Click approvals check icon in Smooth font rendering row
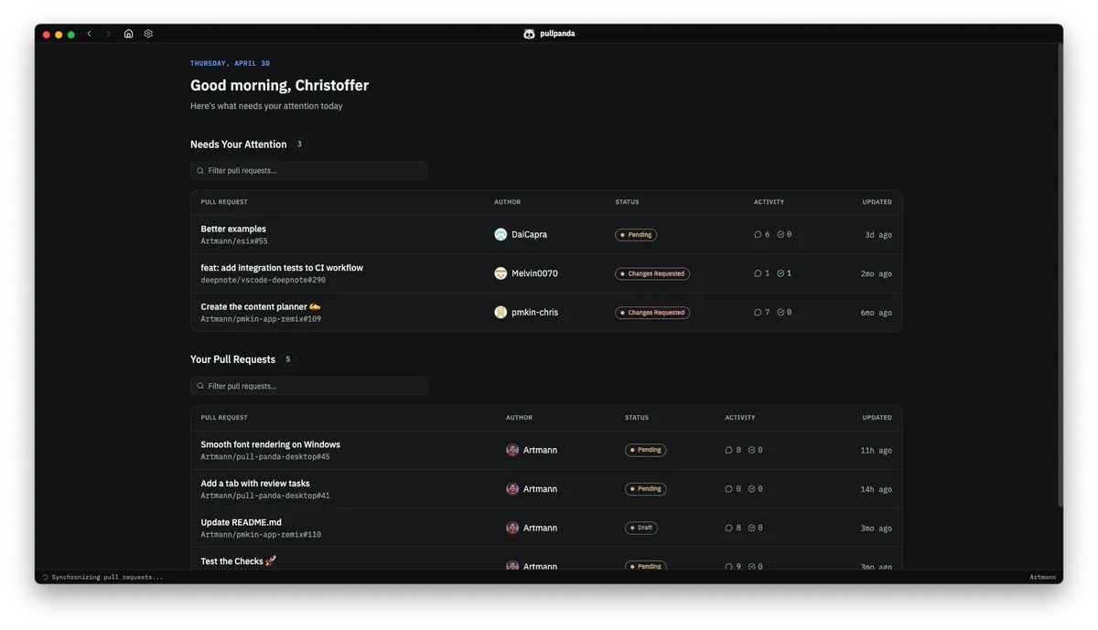The height and width of the screenshot is (630, 1098). pyautogui.click(x=751, y=450)
